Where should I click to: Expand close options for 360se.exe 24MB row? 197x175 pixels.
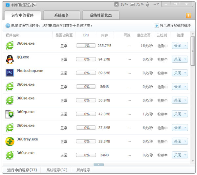click(186, 155)
